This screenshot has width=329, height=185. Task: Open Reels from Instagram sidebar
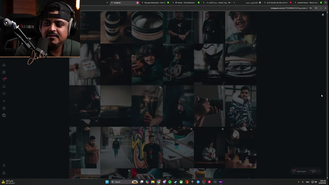point(4,72)
